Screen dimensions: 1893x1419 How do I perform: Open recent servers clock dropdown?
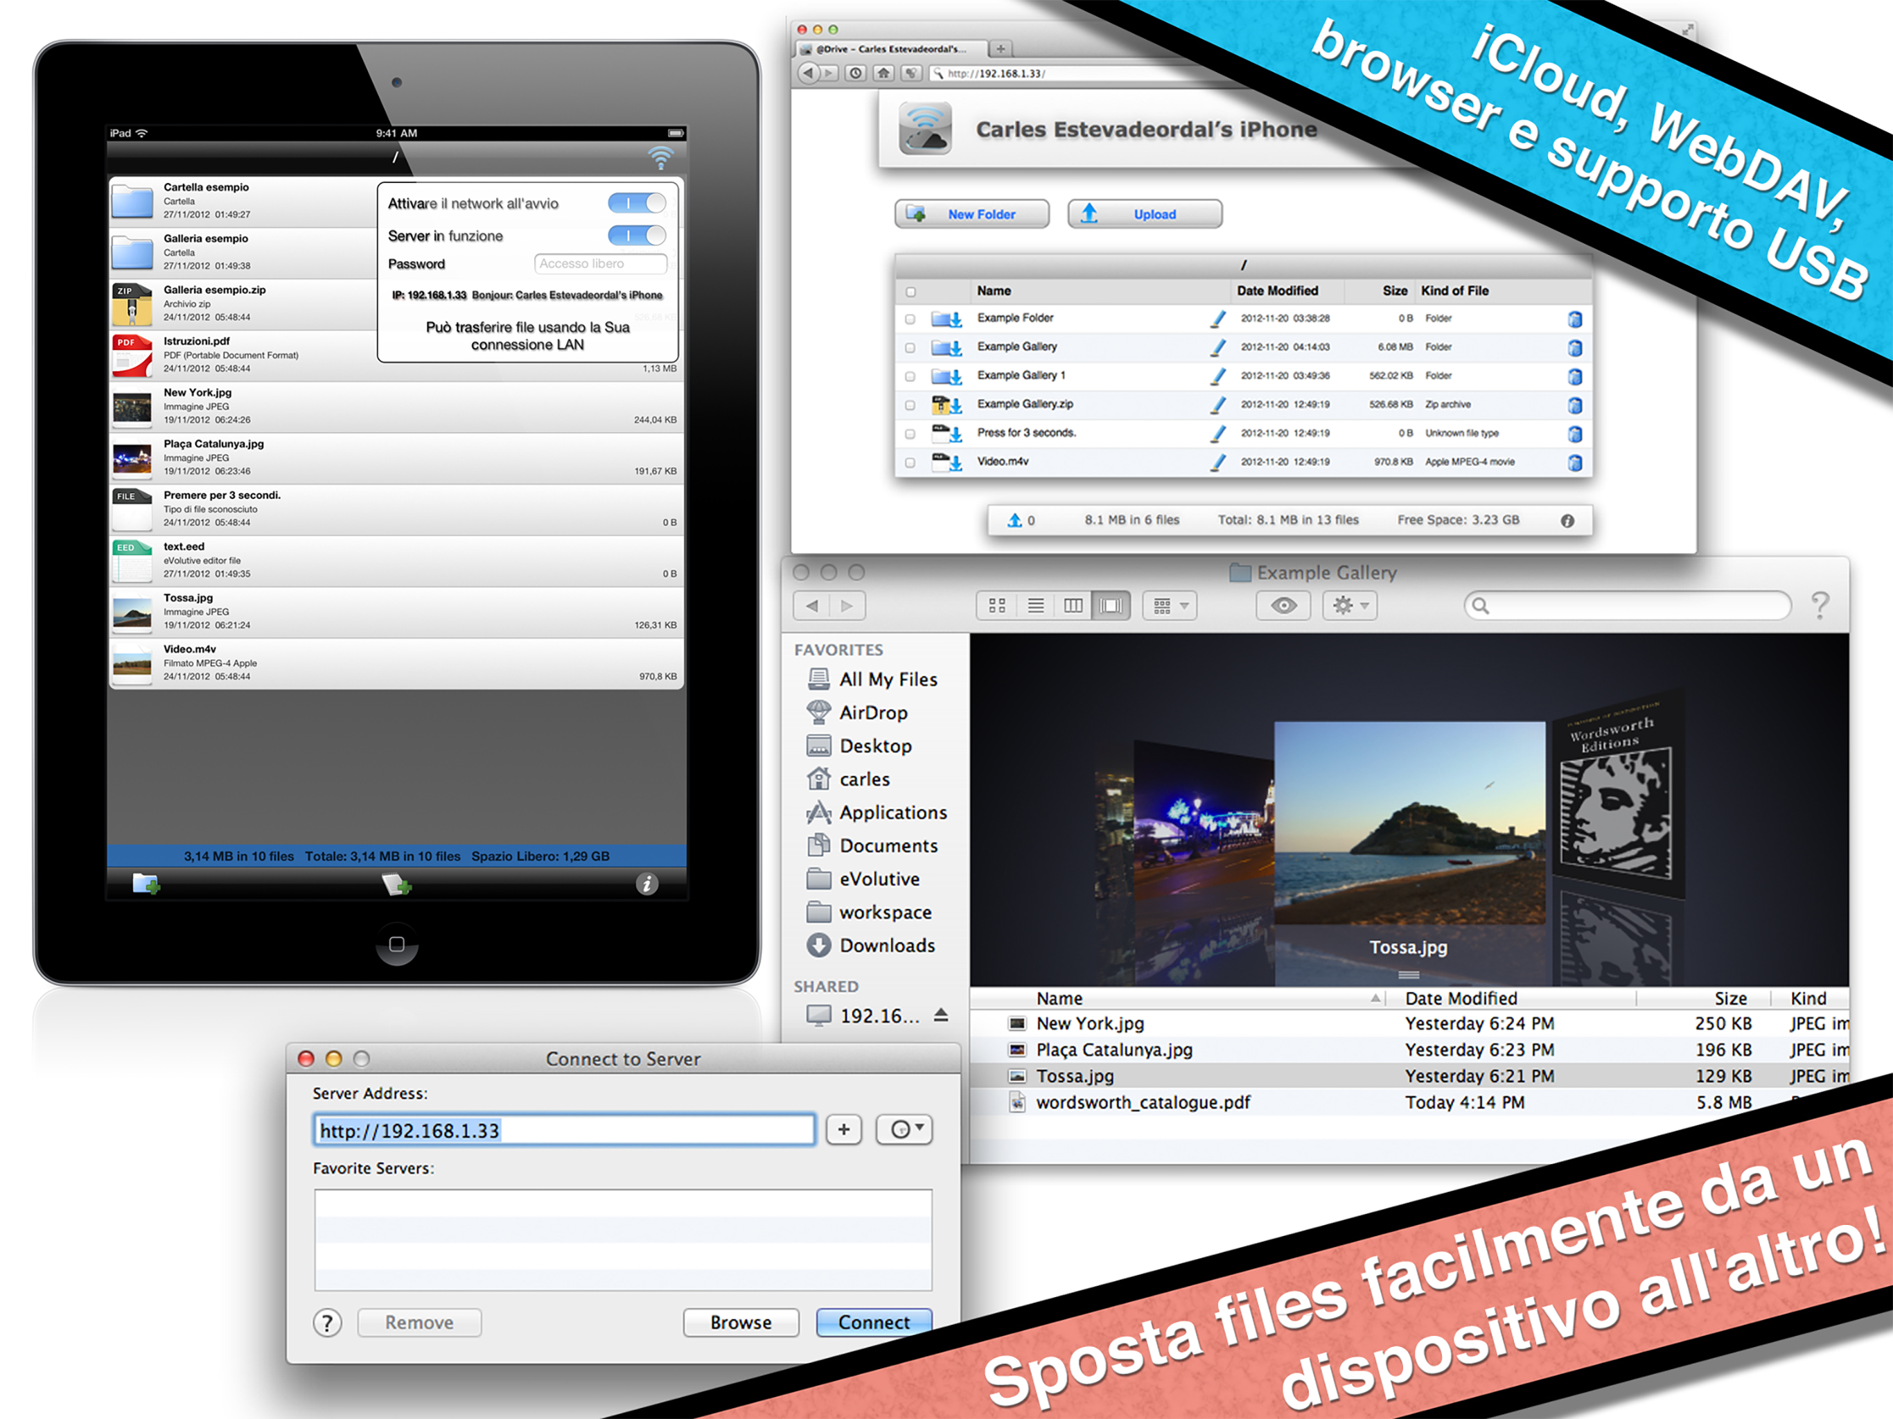904,1129
